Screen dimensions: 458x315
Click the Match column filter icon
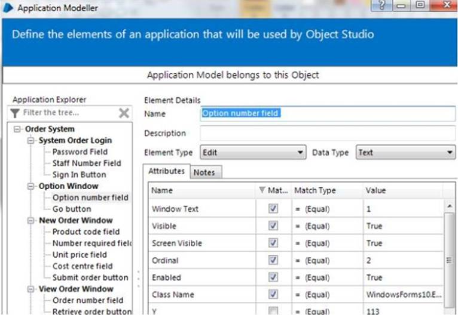point(262,191)
